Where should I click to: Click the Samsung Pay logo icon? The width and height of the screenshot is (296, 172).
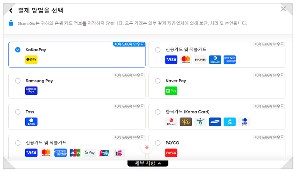31,91
